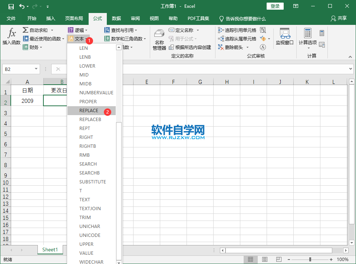Screen dimensions: 356x264
Task: Open Calculation Options (计算选项)
Action: (308, 38)
